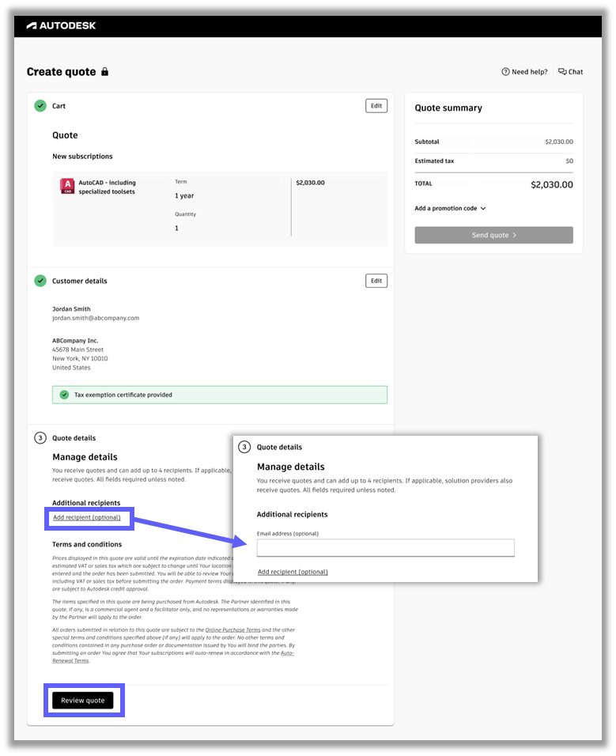Click the TOTAL amount $2,030.00
616x756 pixels.
pyautogui.click(x=552, y=185)
